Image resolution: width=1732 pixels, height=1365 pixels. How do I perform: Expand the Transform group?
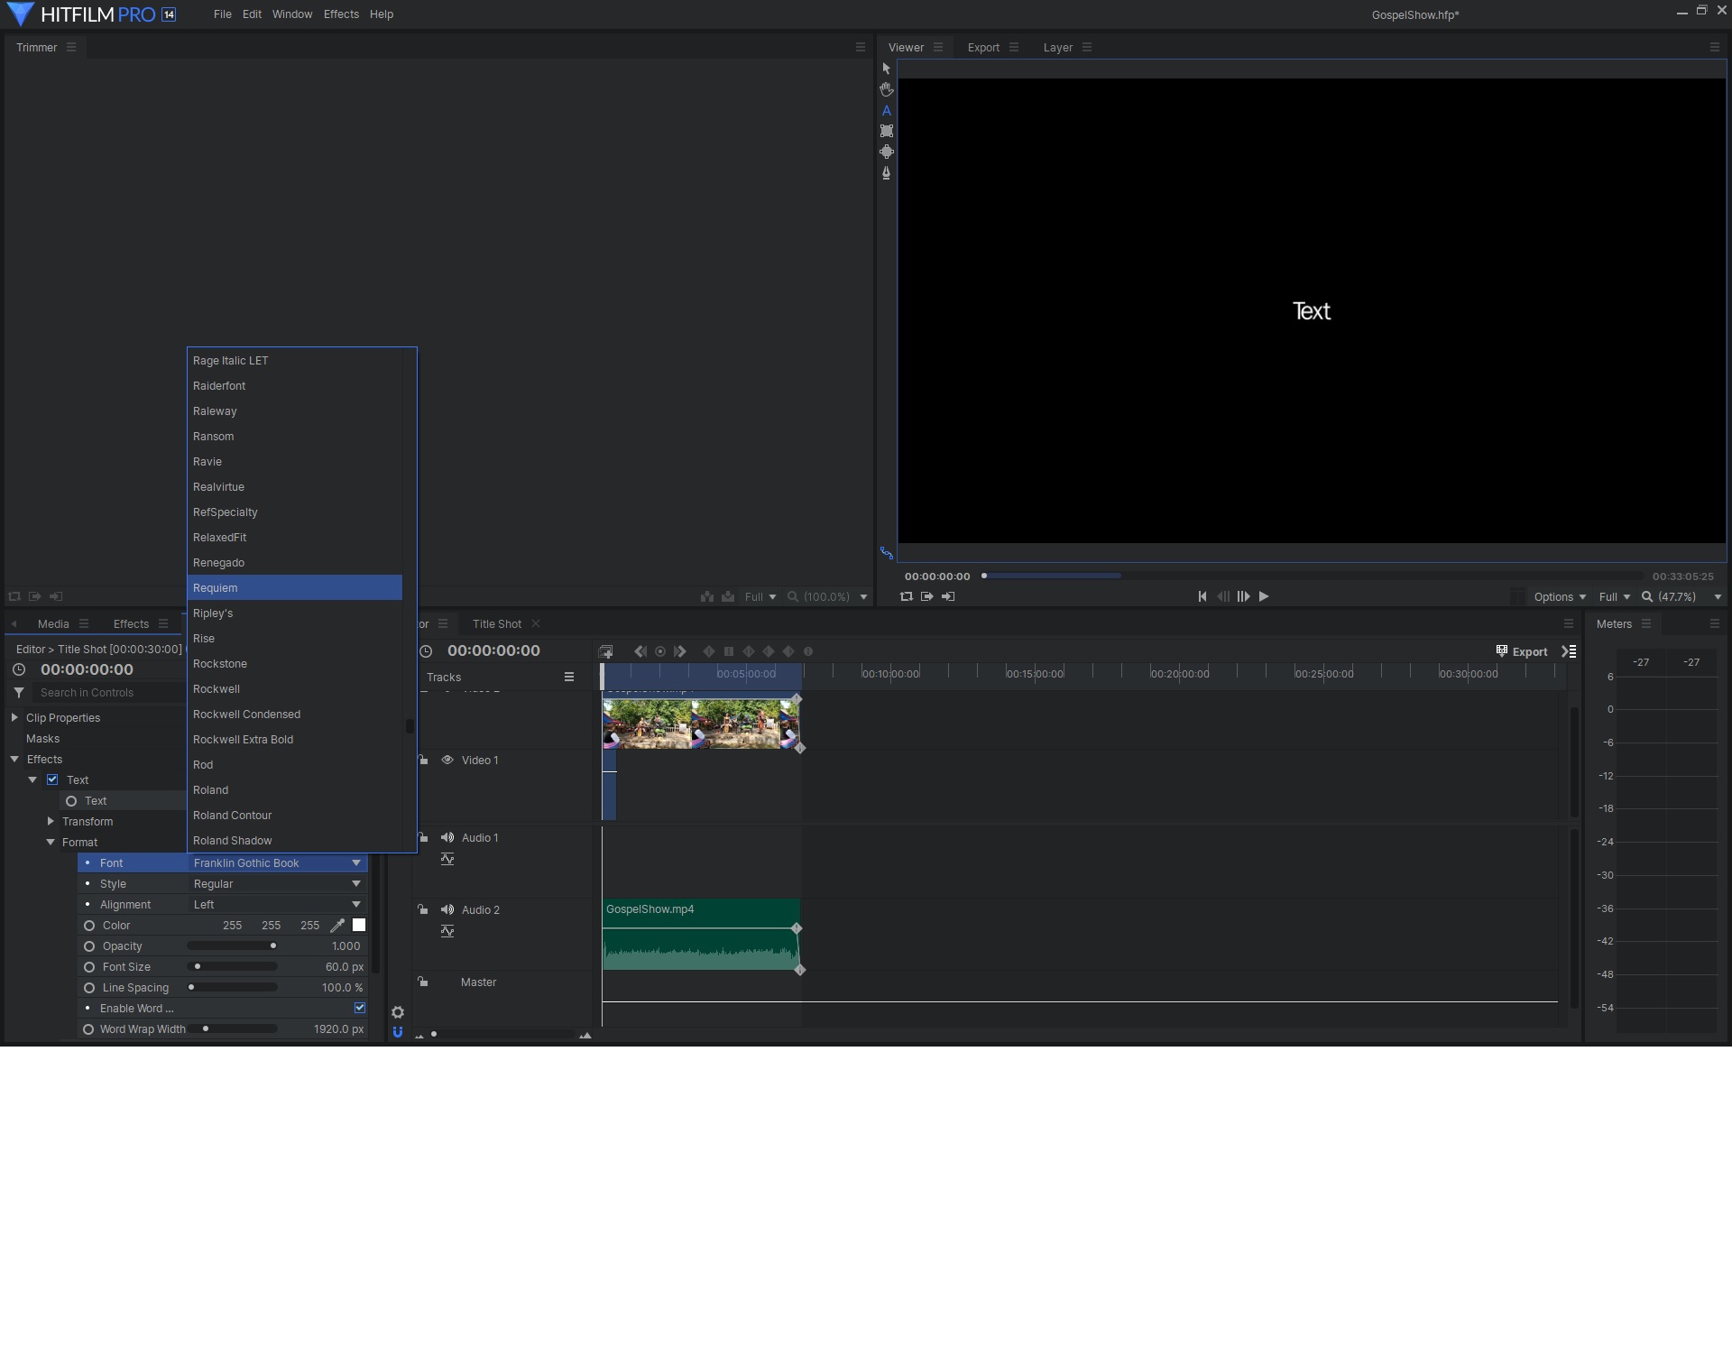[51, 821]
